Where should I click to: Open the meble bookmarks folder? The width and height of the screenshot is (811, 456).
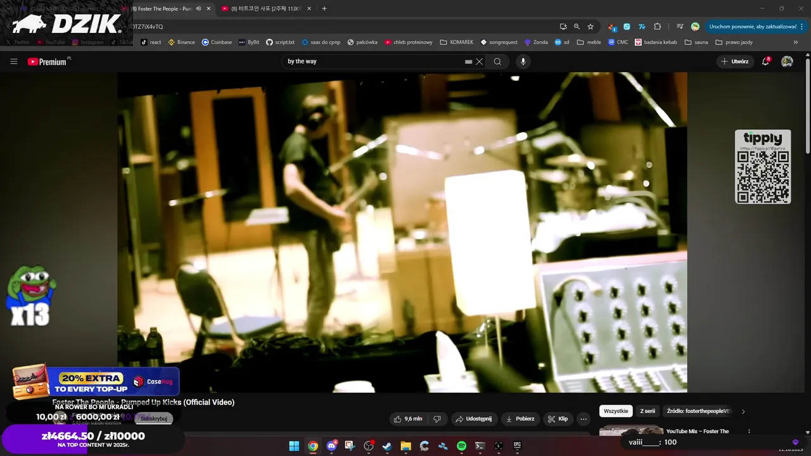point(589,42)
